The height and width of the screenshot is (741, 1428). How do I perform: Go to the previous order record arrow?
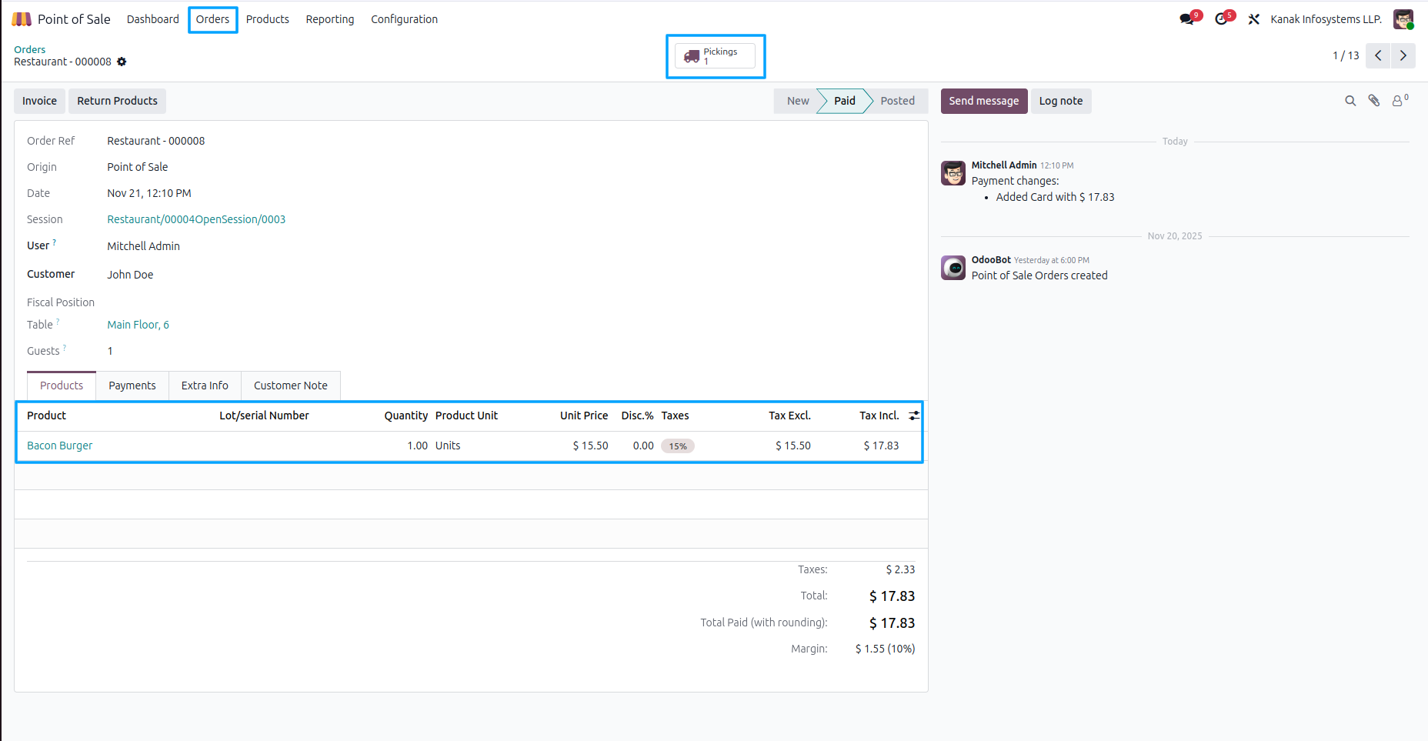1378,55
